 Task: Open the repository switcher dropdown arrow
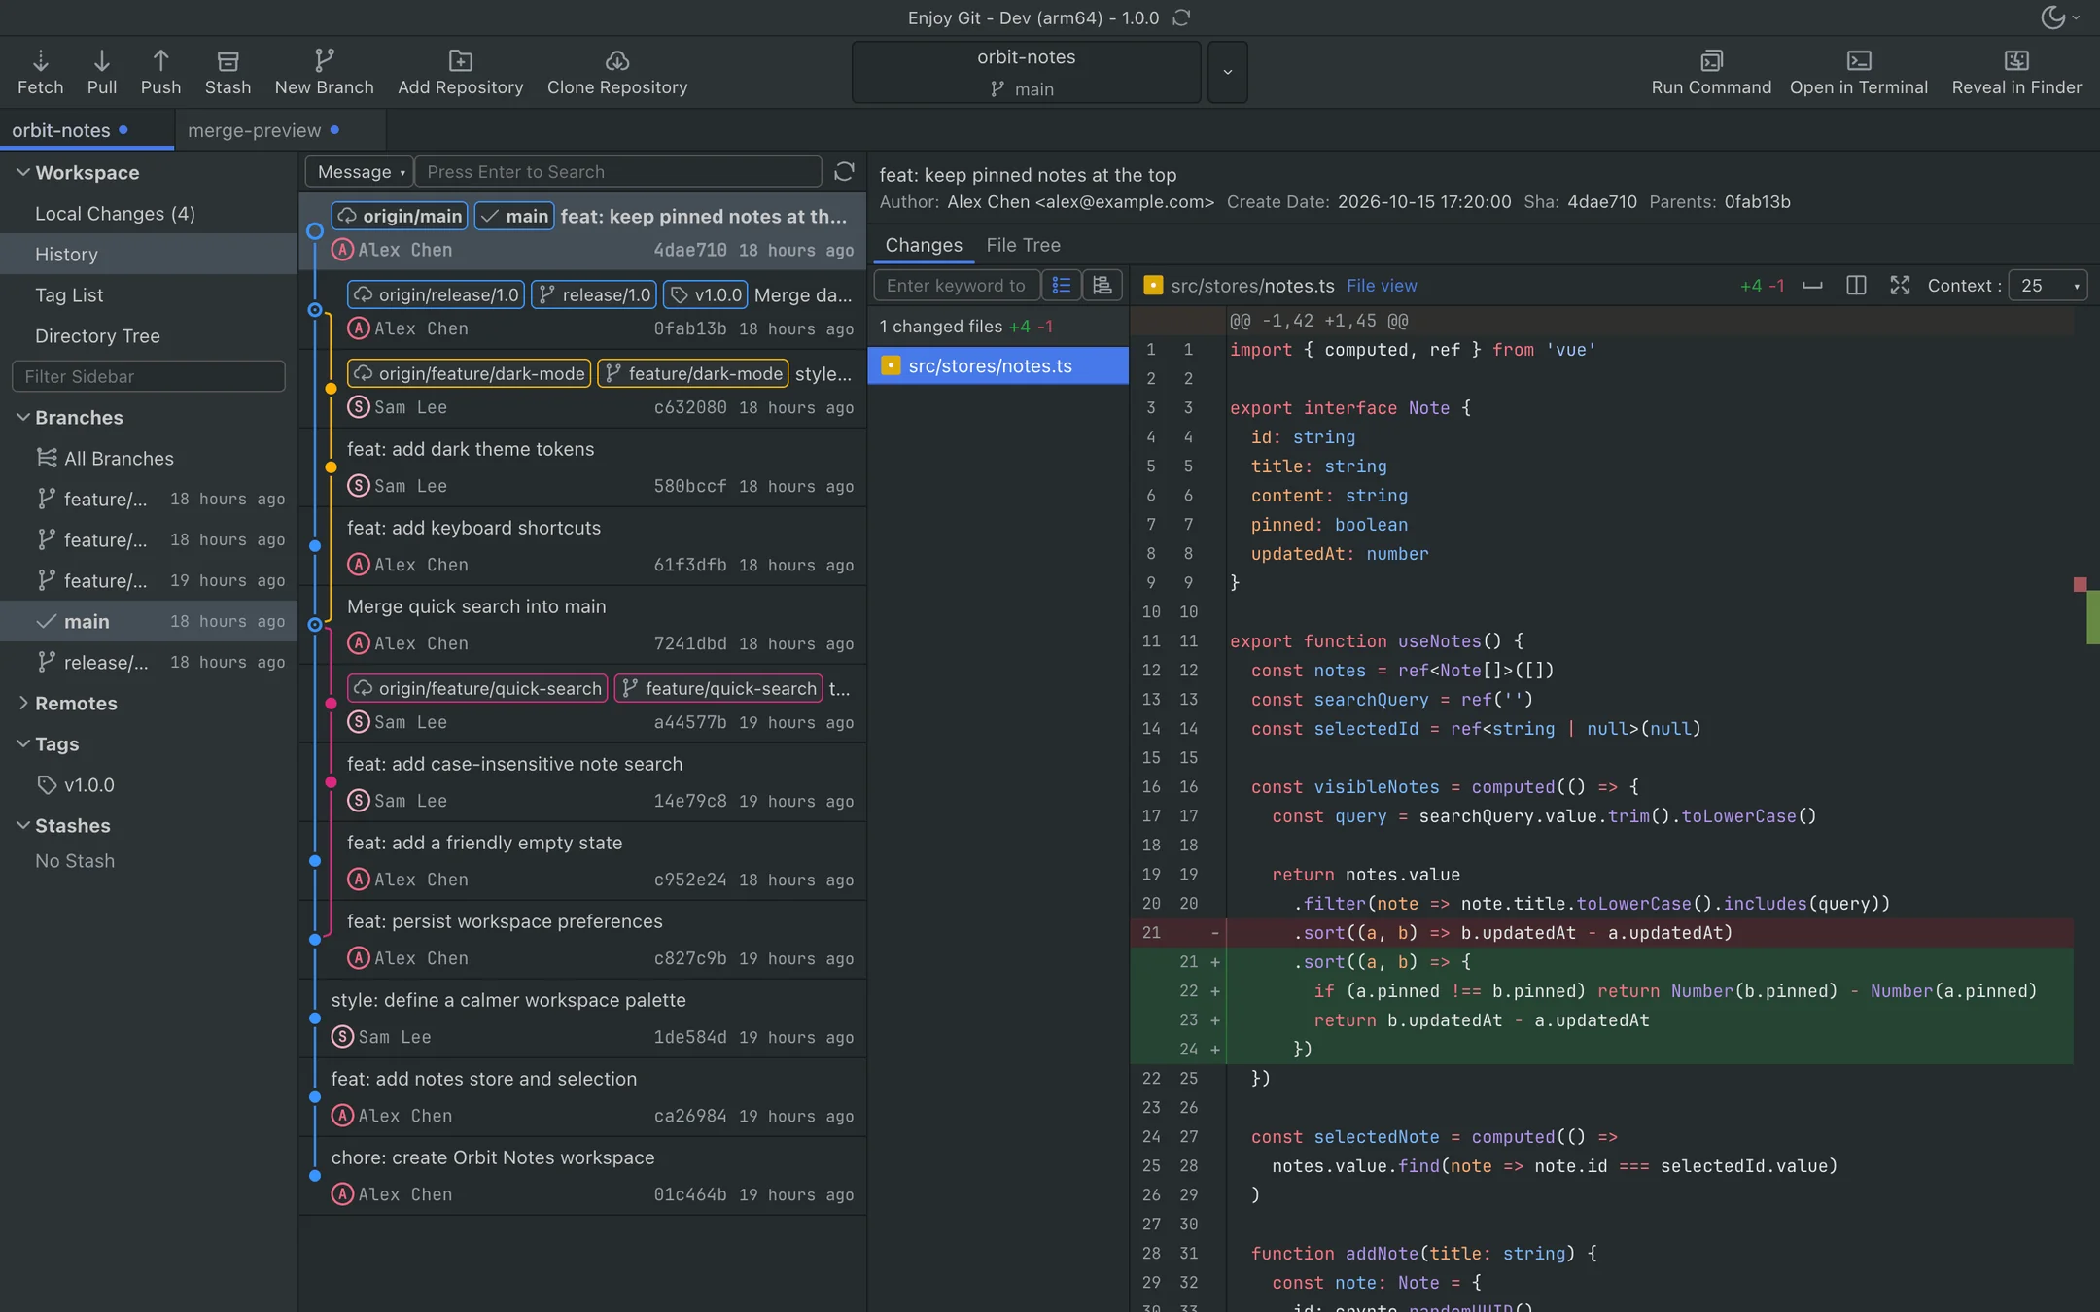(x=1227, y=72)
